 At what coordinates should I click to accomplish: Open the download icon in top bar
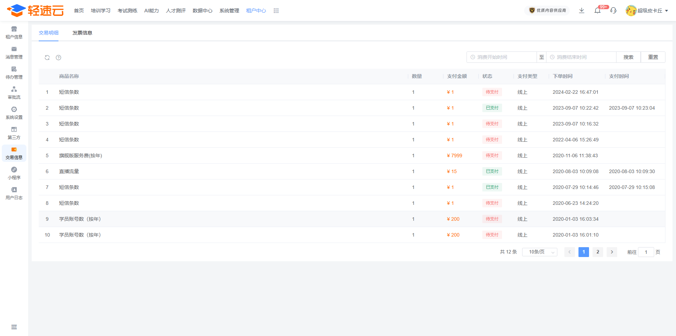582,11
